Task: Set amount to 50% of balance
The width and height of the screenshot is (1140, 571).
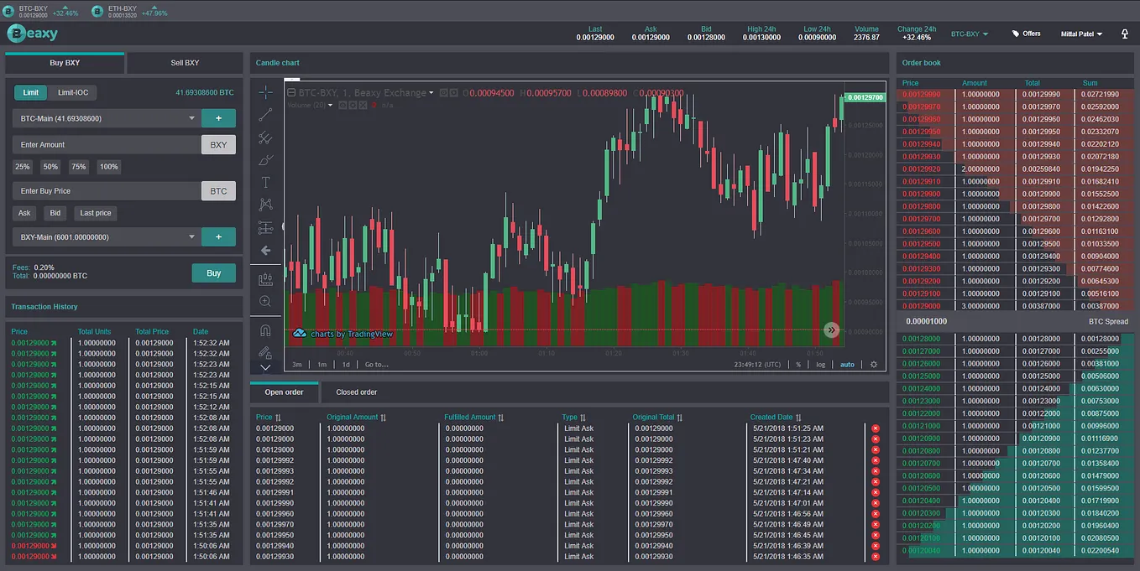Action: coord(50,167)
